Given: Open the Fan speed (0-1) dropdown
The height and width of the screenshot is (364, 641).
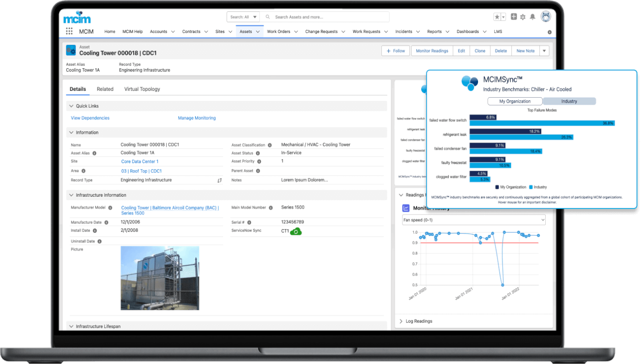Looking at the screenshot, I should coord(474,220).
